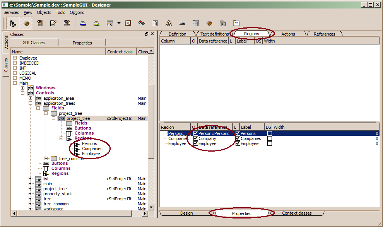
Task: Toggle the DS checkbox in the Persons row
Action: (269, 133)
